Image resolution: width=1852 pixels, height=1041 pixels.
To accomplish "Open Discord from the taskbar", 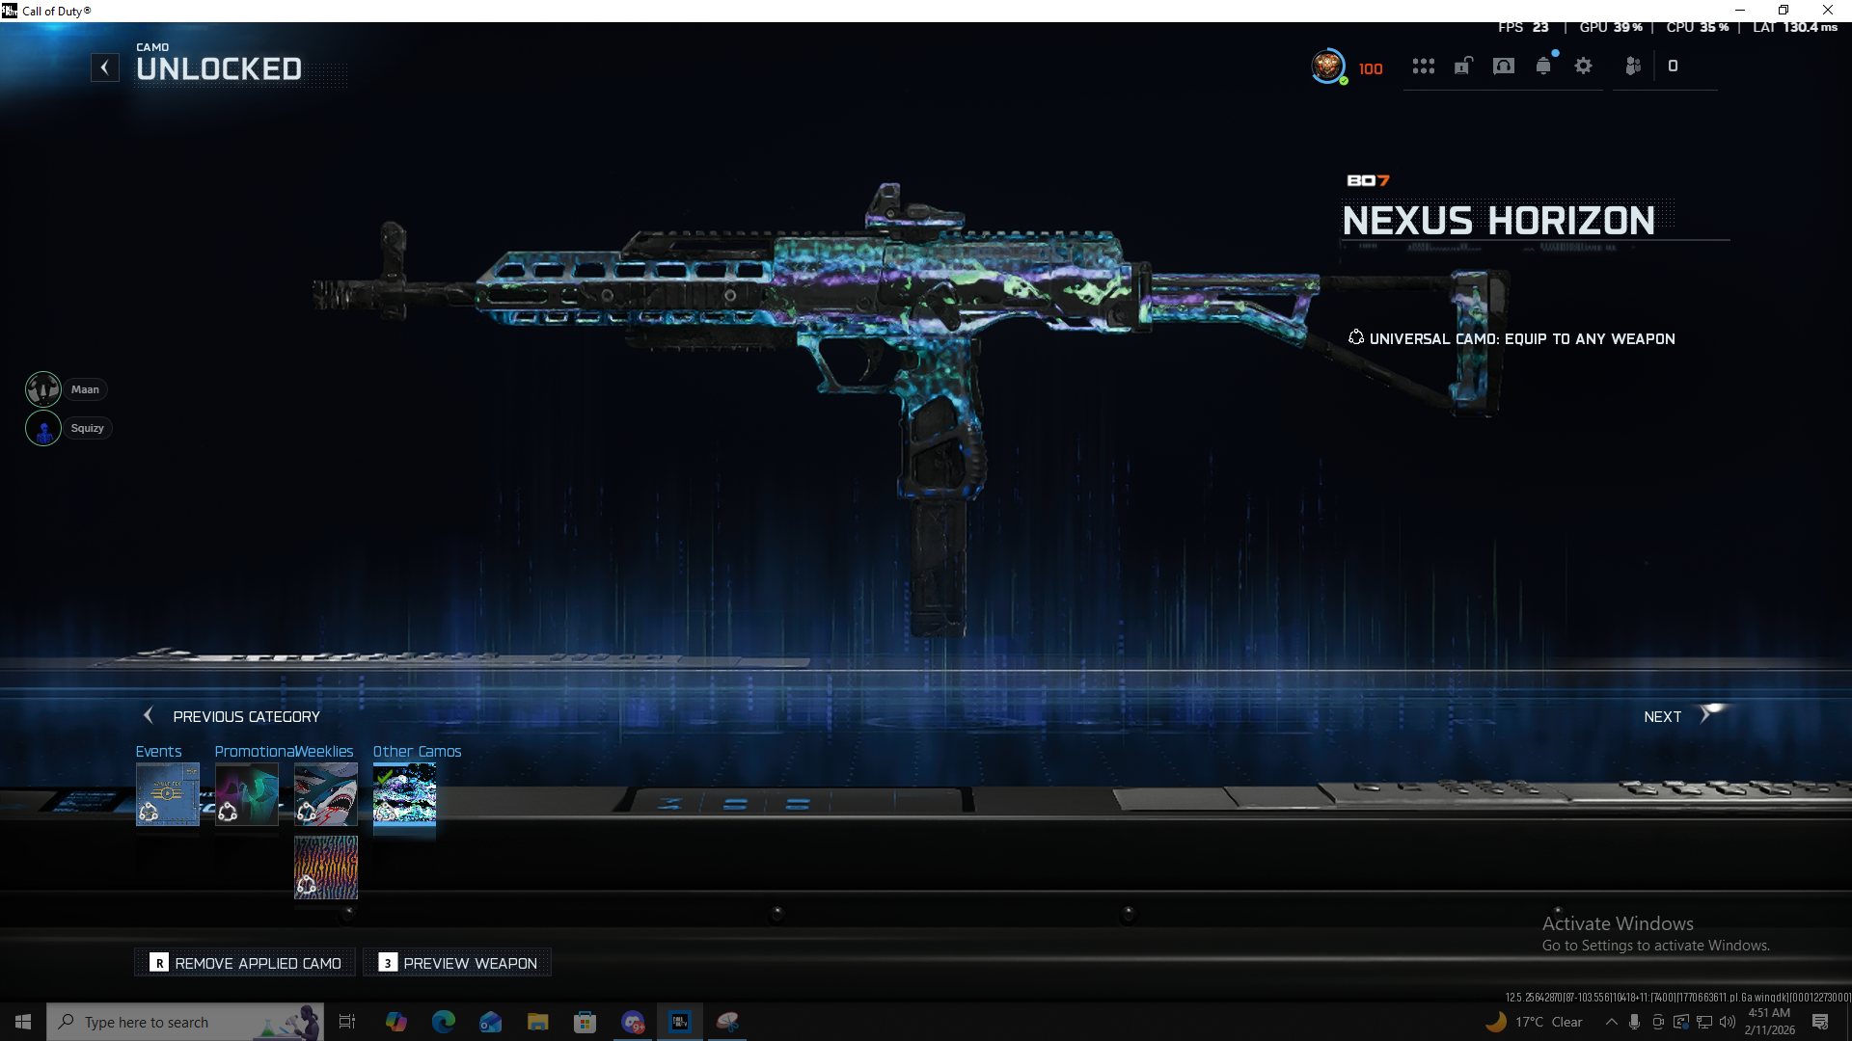I will pyautogui.click(x=633, y=1022).
